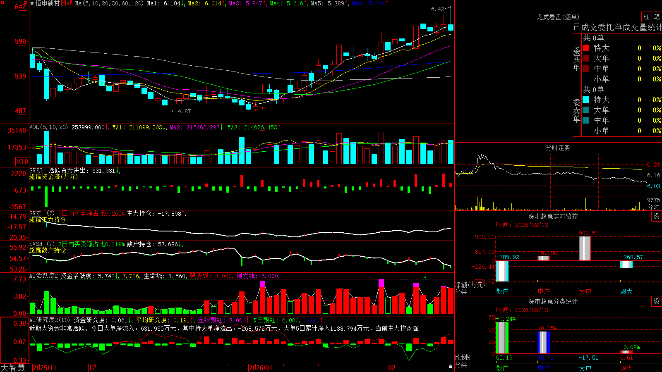Switch order view to 笔 mode
This screenshot has height=372, width=662.
[657, 17]
